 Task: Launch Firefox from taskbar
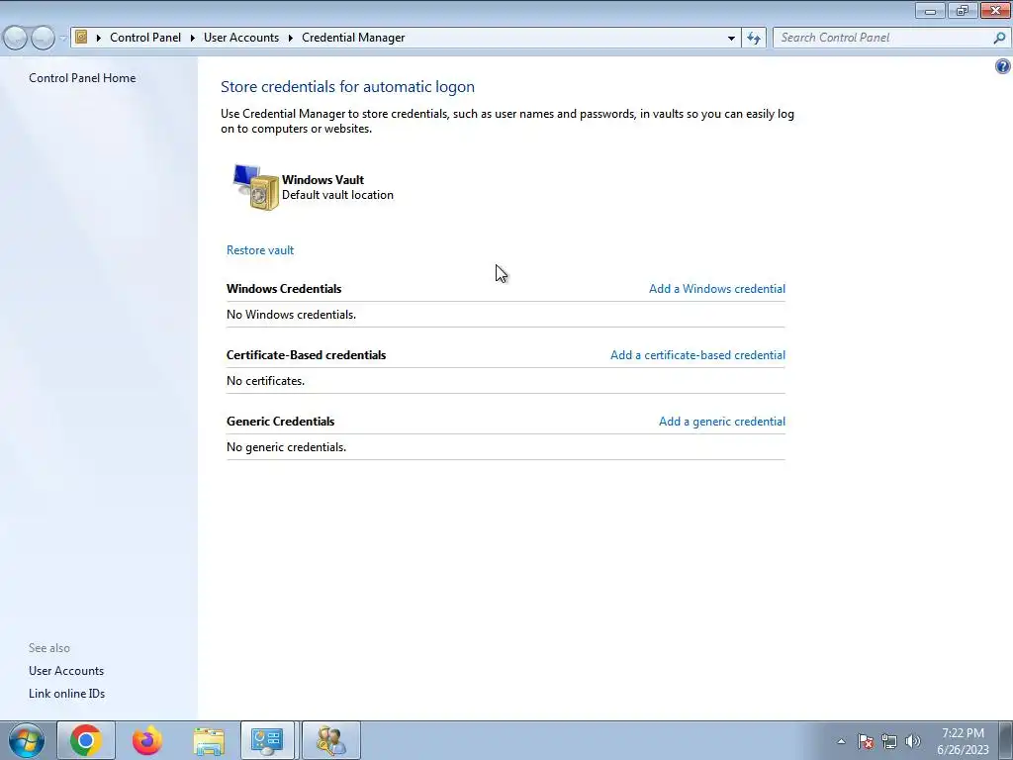(147, 740)
